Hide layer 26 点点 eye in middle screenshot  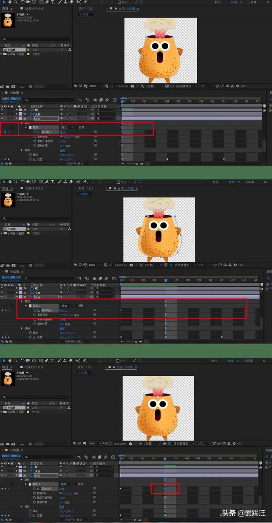[x=2, y=297]
